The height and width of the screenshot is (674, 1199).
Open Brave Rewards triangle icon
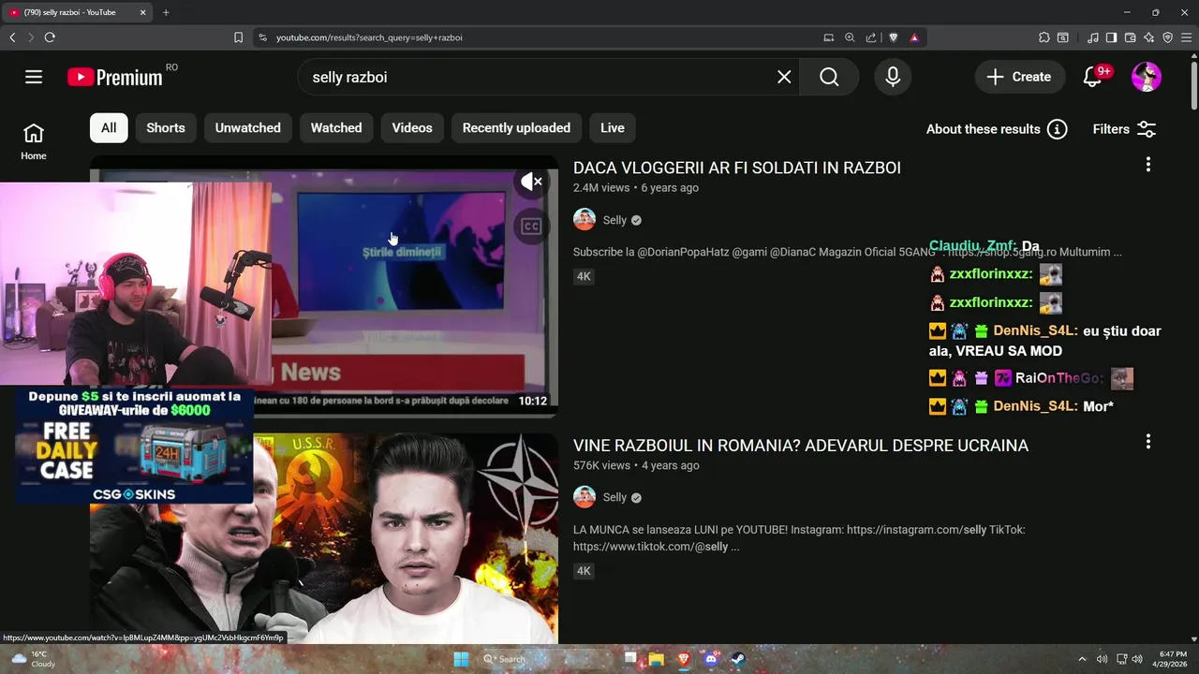pyautogui.click(x=914, y=37)
